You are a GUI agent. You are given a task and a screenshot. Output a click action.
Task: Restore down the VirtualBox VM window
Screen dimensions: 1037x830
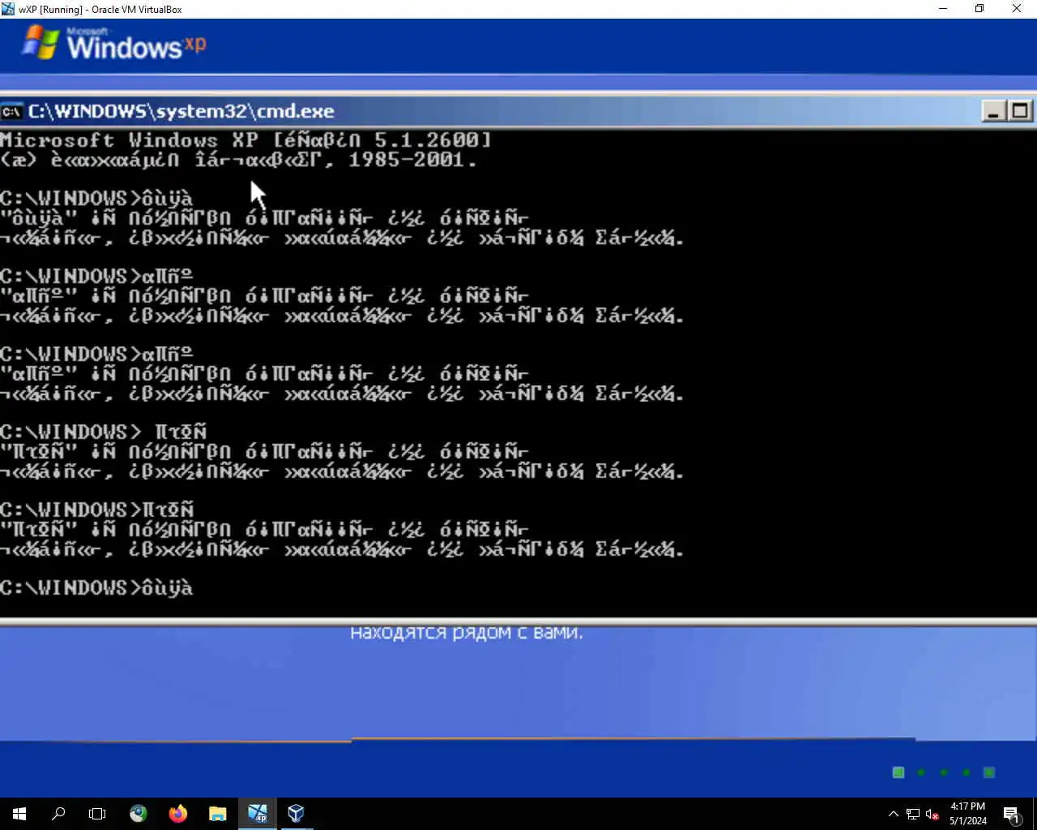(979, 9)
